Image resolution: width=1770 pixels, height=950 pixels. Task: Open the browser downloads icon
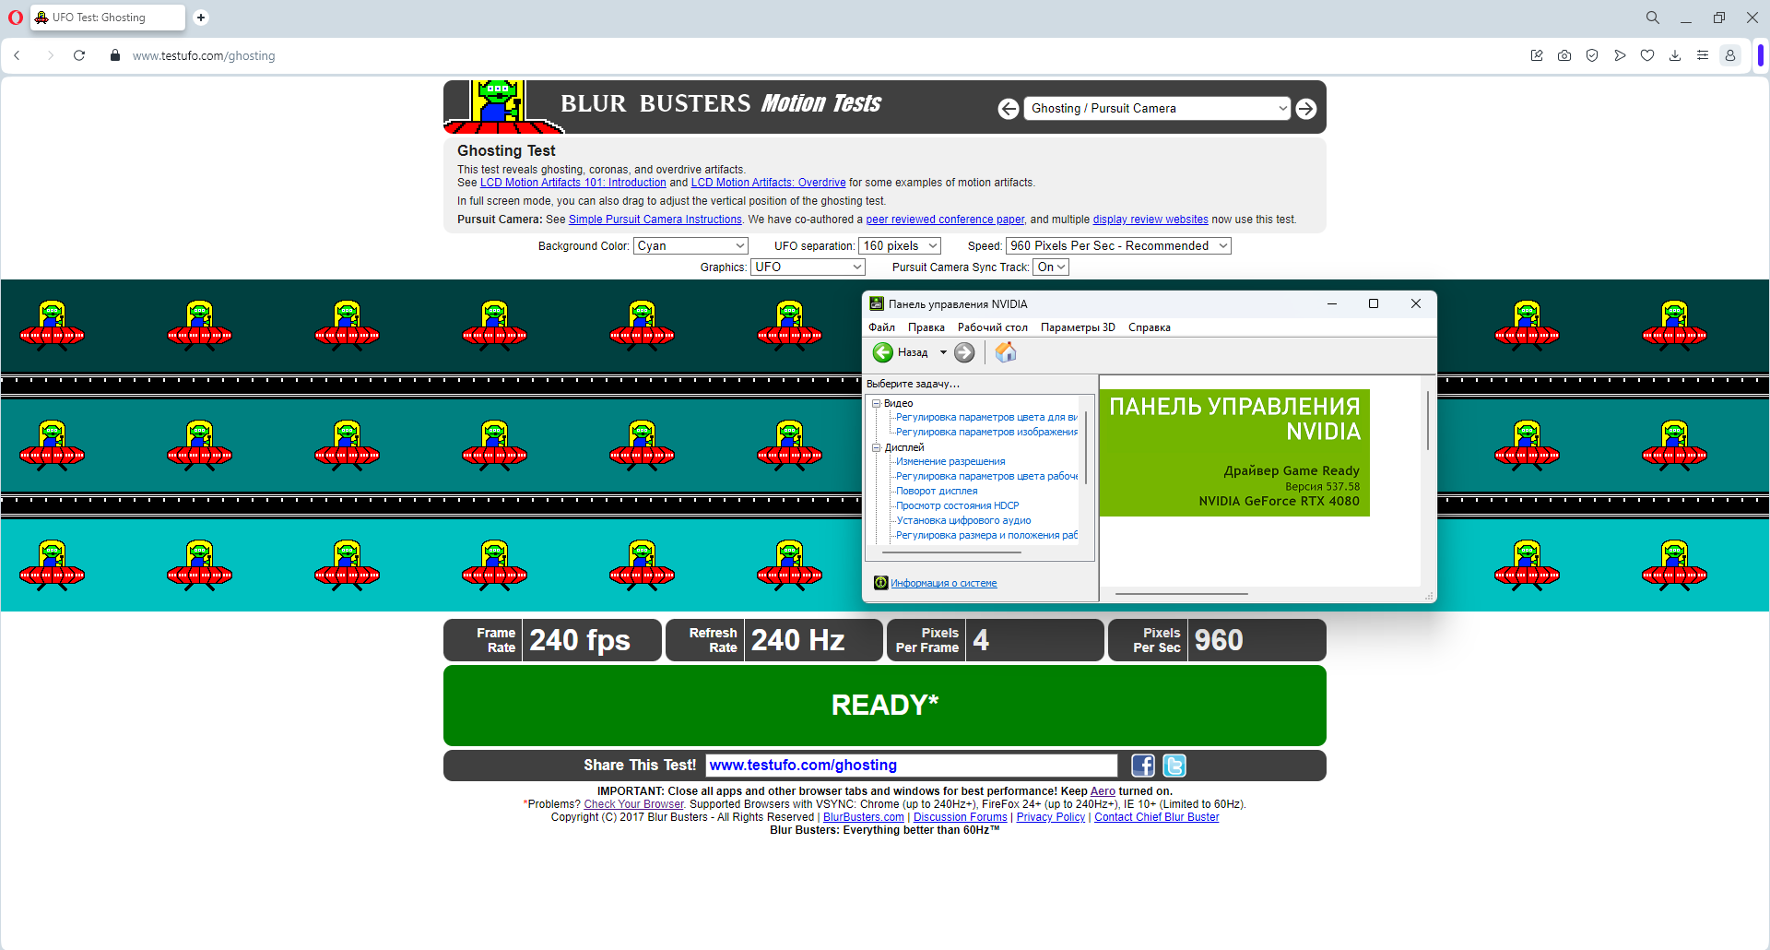[x=1675, y=55]
